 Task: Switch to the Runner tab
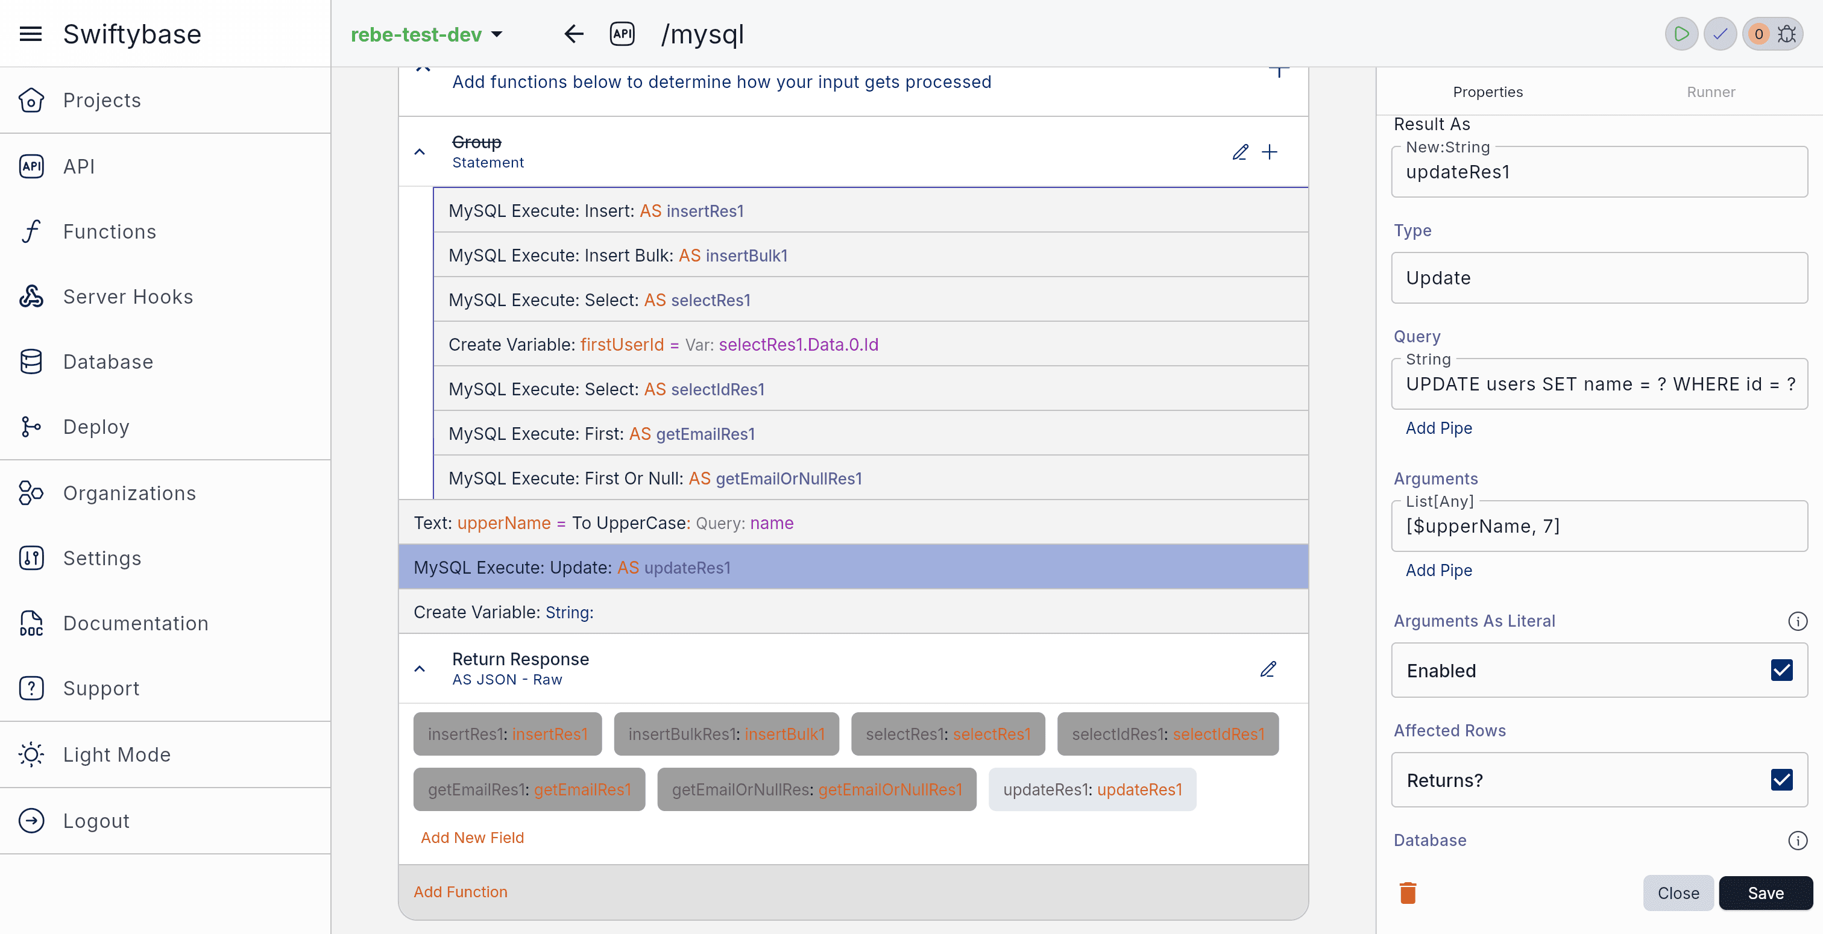(x=1710, y=92)
